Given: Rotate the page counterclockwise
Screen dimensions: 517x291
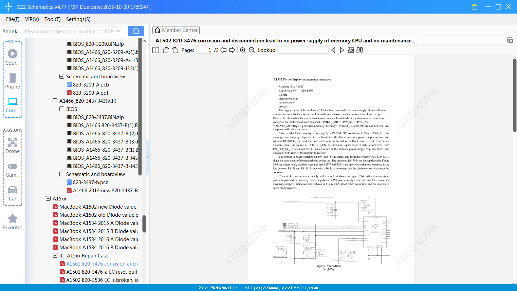Looking at the screenshot, I should point(166,50).
